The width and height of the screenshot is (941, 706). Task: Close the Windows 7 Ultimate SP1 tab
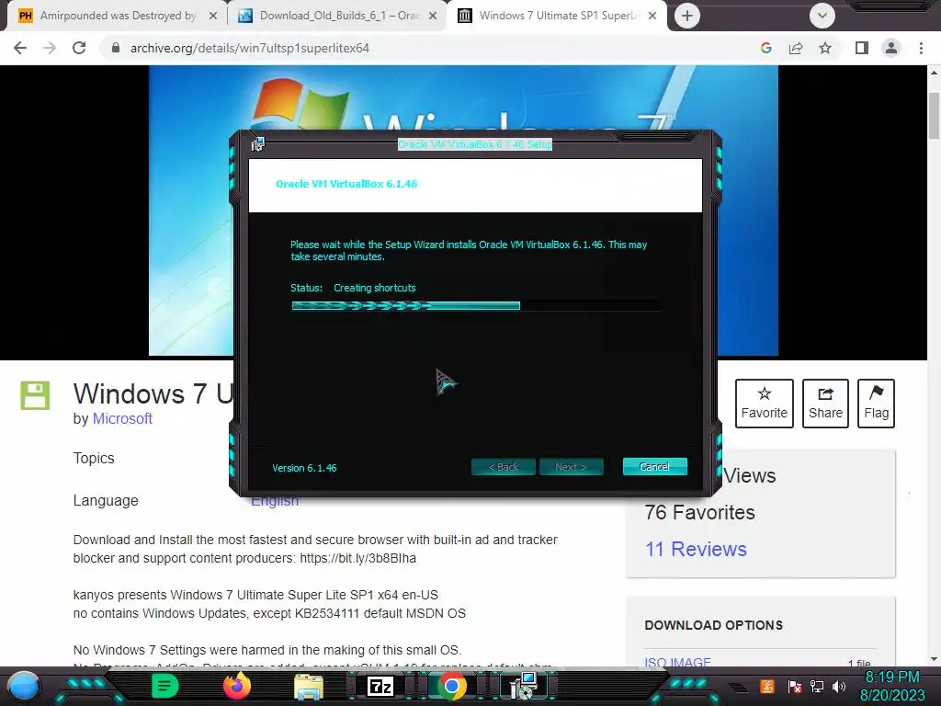(652, 17)
